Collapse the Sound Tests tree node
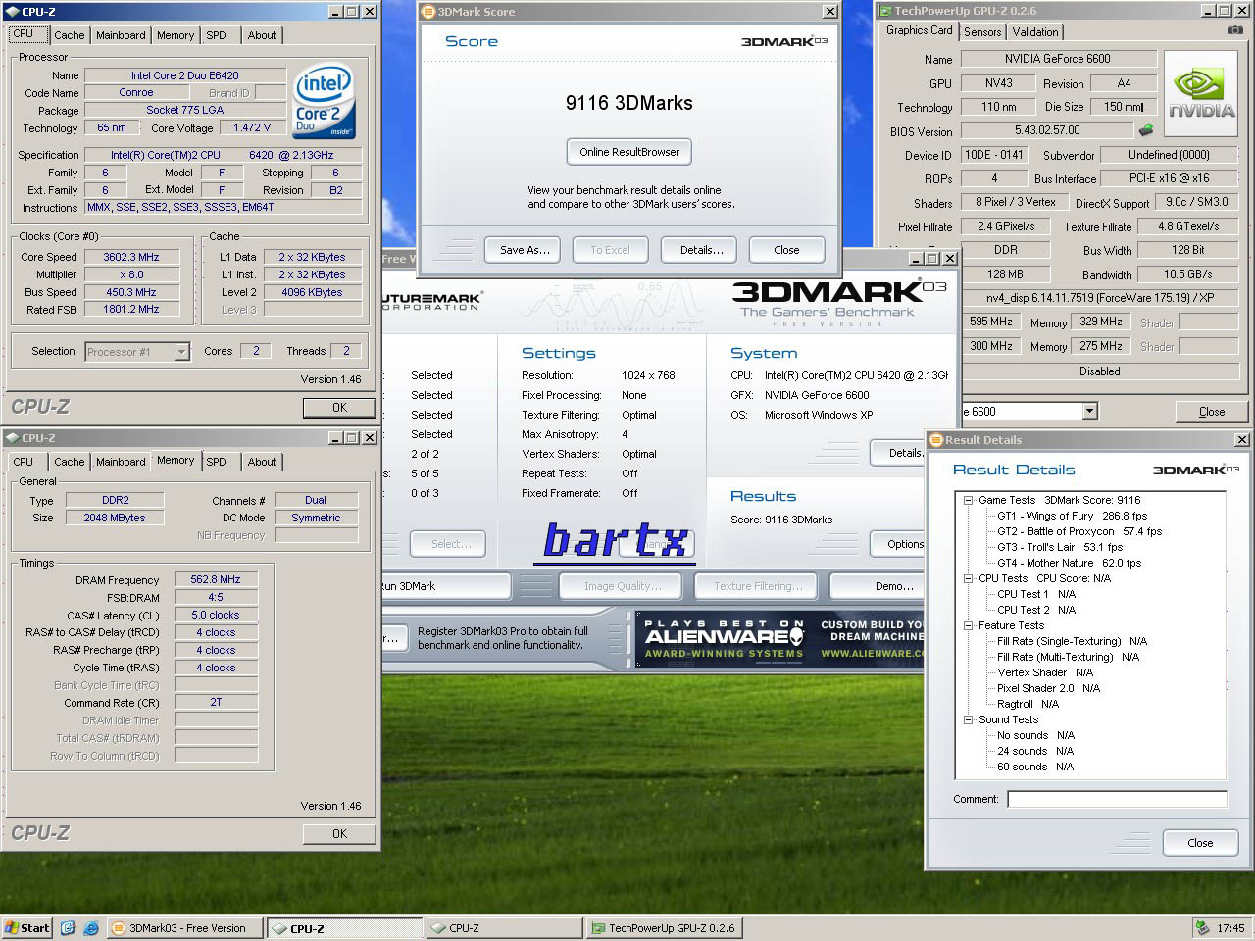The width and height of the screenshot is (1255, 941). (968, 719)
